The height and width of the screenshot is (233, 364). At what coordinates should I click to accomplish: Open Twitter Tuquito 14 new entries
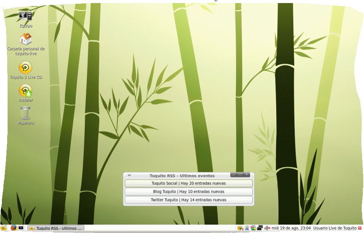coord(188,200)
